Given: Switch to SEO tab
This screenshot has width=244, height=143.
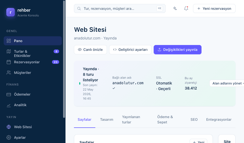Looking at the screenshot, I should pos(194,120).
